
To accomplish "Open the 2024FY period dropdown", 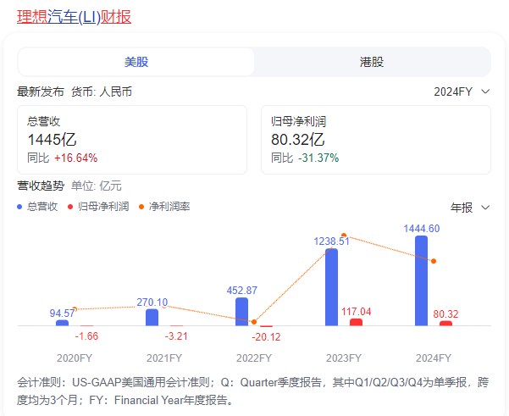I will coord(461,92).
